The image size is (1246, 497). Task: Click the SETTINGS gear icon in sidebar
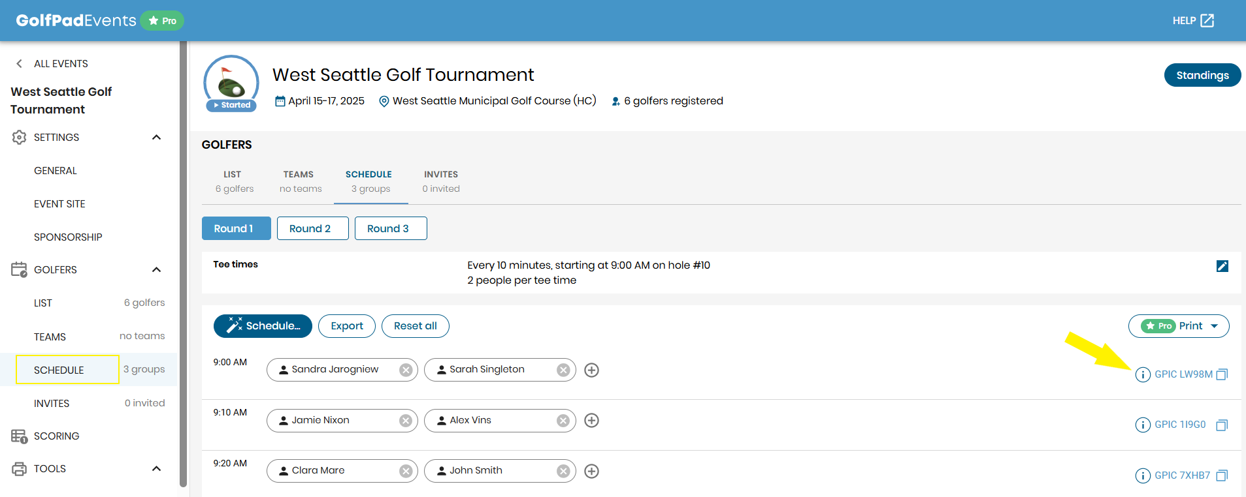pyautogui.click(x=19, y=137)
